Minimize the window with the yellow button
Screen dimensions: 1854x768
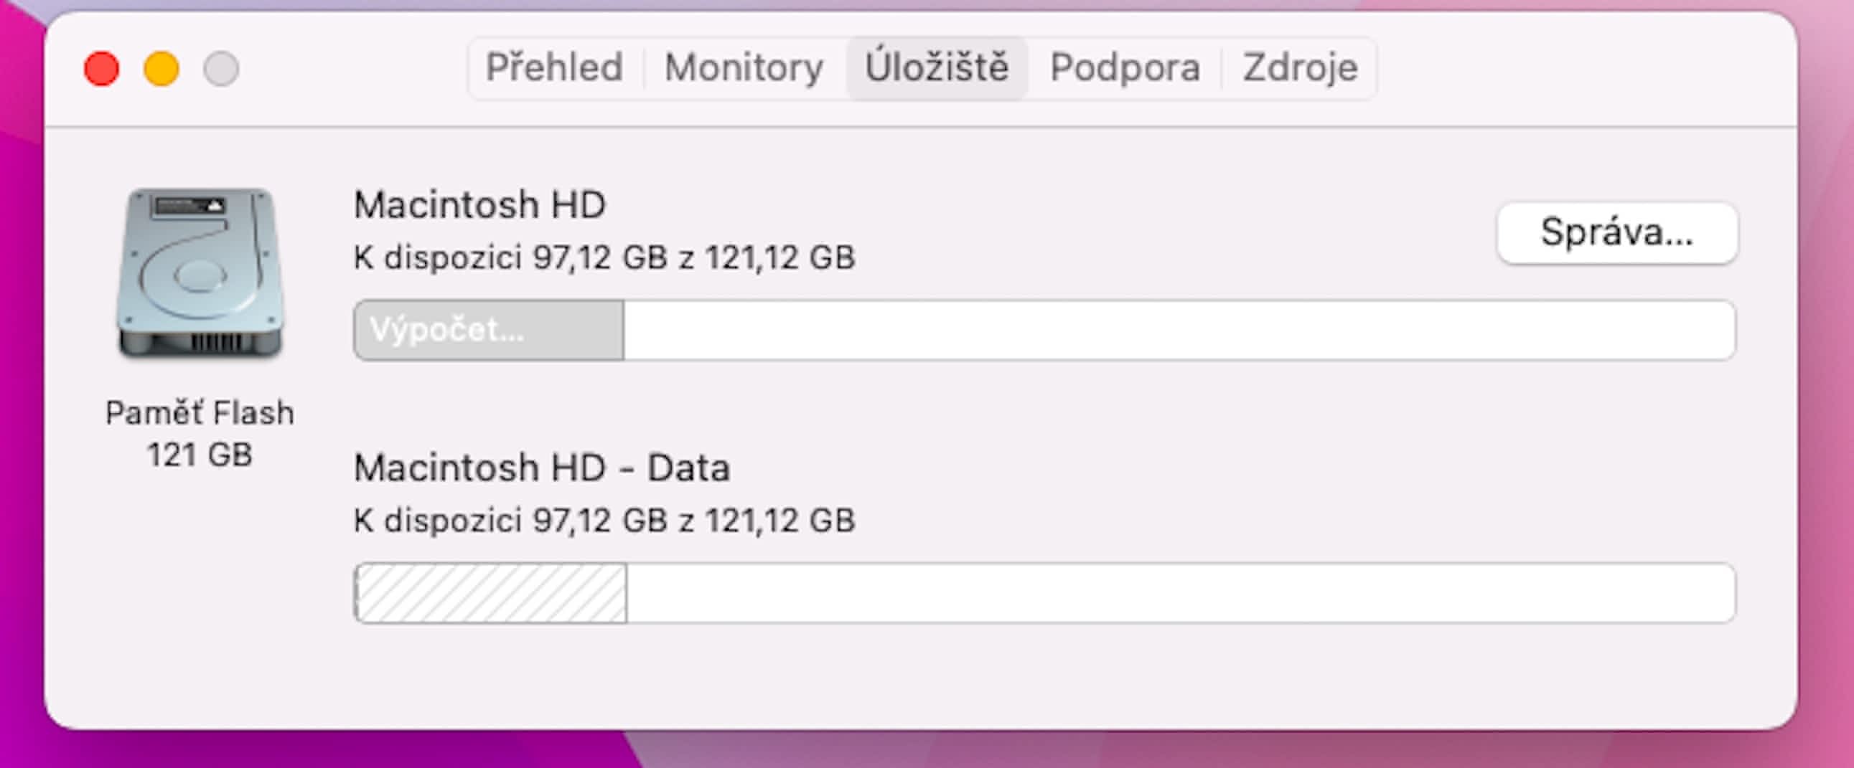pyautogui.click(x=161, y=69)
